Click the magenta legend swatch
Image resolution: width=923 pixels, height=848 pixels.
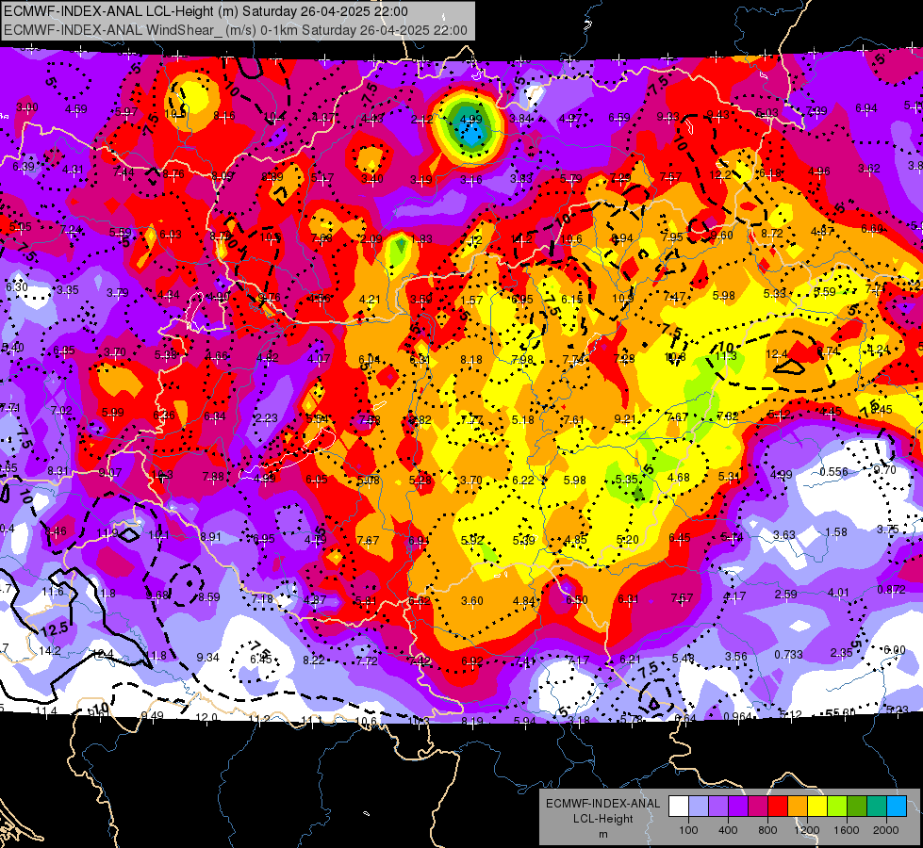(758, 807)
